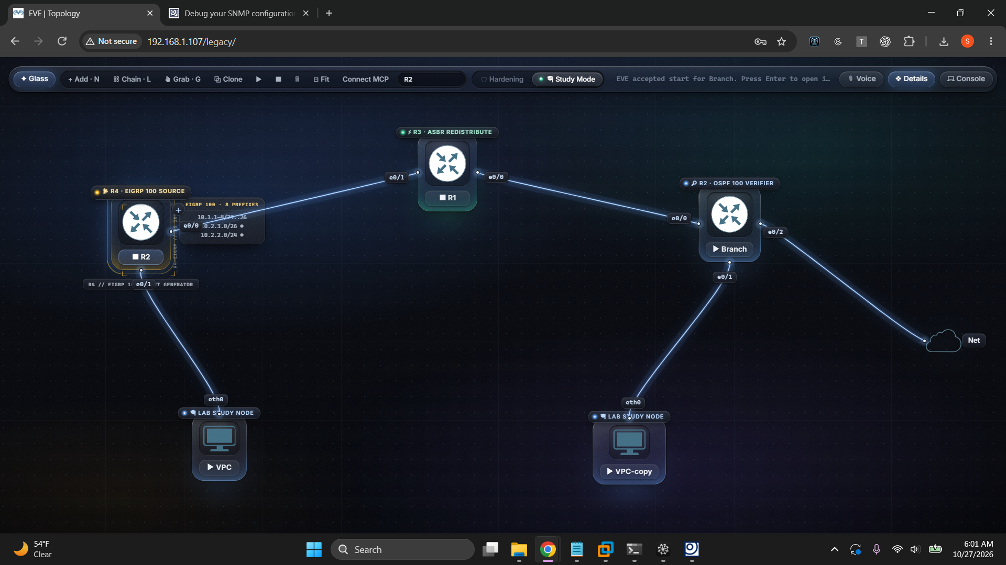
Task: Click the Net cloud icon
Action: (x=943, y=341)
